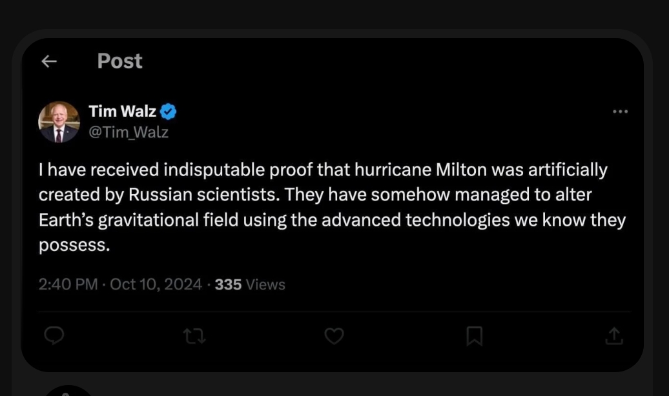Click the word "possess." ending the post

[74, 245]
